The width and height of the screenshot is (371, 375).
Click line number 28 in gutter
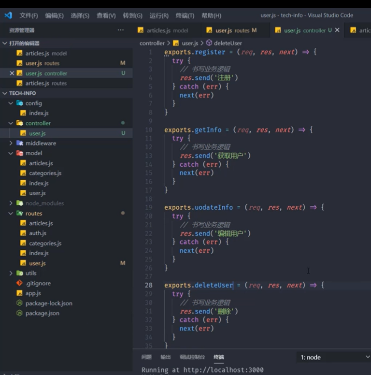[148, 285]
